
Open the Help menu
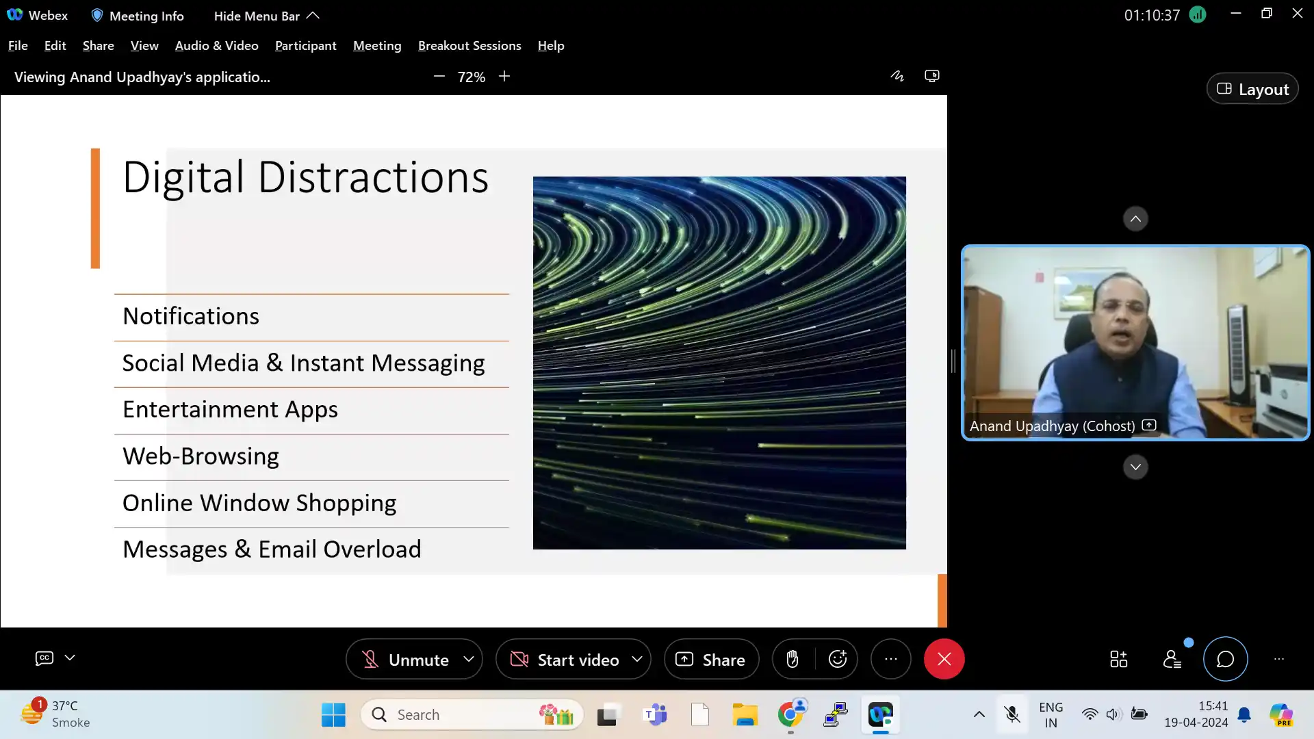551,46
